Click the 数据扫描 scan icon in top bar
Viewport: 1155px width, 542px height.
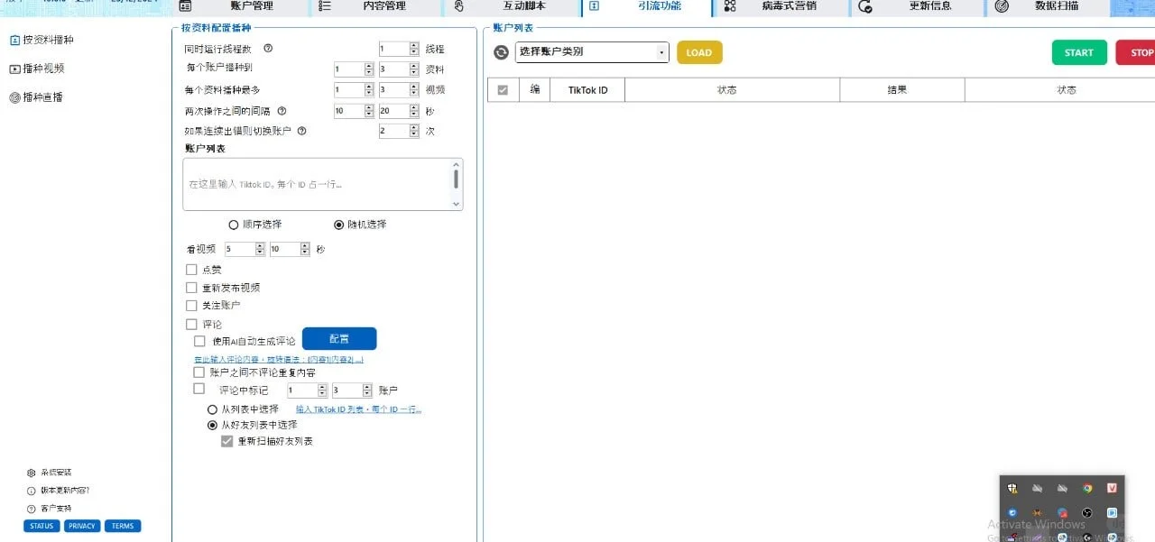(1001, 6)
